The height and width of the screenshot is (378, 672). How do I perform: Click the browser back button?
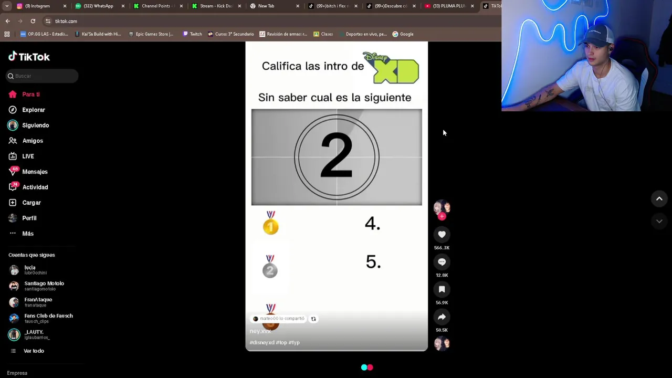click(x=8, y=21)
